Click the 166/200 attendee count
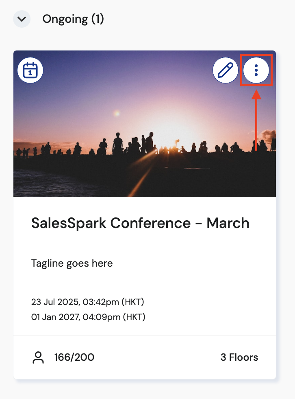This screenshot has width=295, height=399. 74,358
